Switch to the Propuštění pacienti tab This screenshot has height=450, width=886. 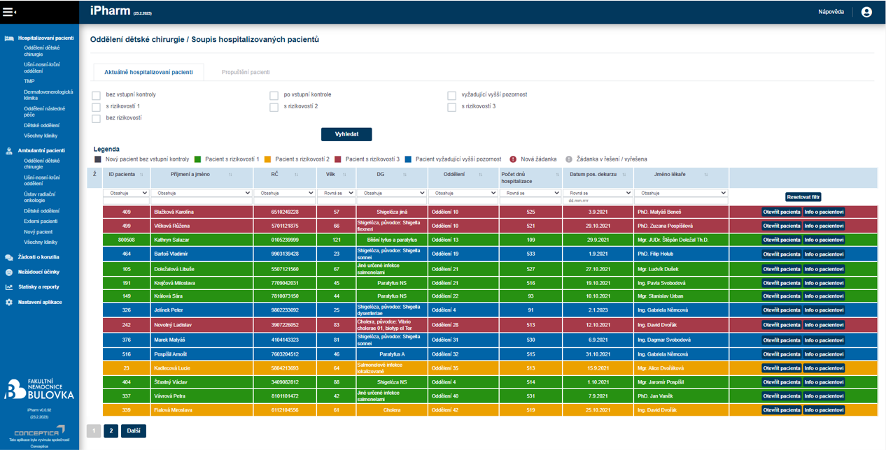(246, 72)
